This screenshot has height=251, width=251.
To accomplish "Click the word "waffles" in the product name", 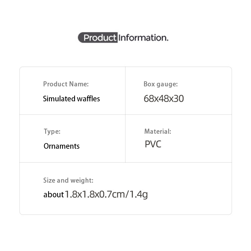I will [88, 99].
